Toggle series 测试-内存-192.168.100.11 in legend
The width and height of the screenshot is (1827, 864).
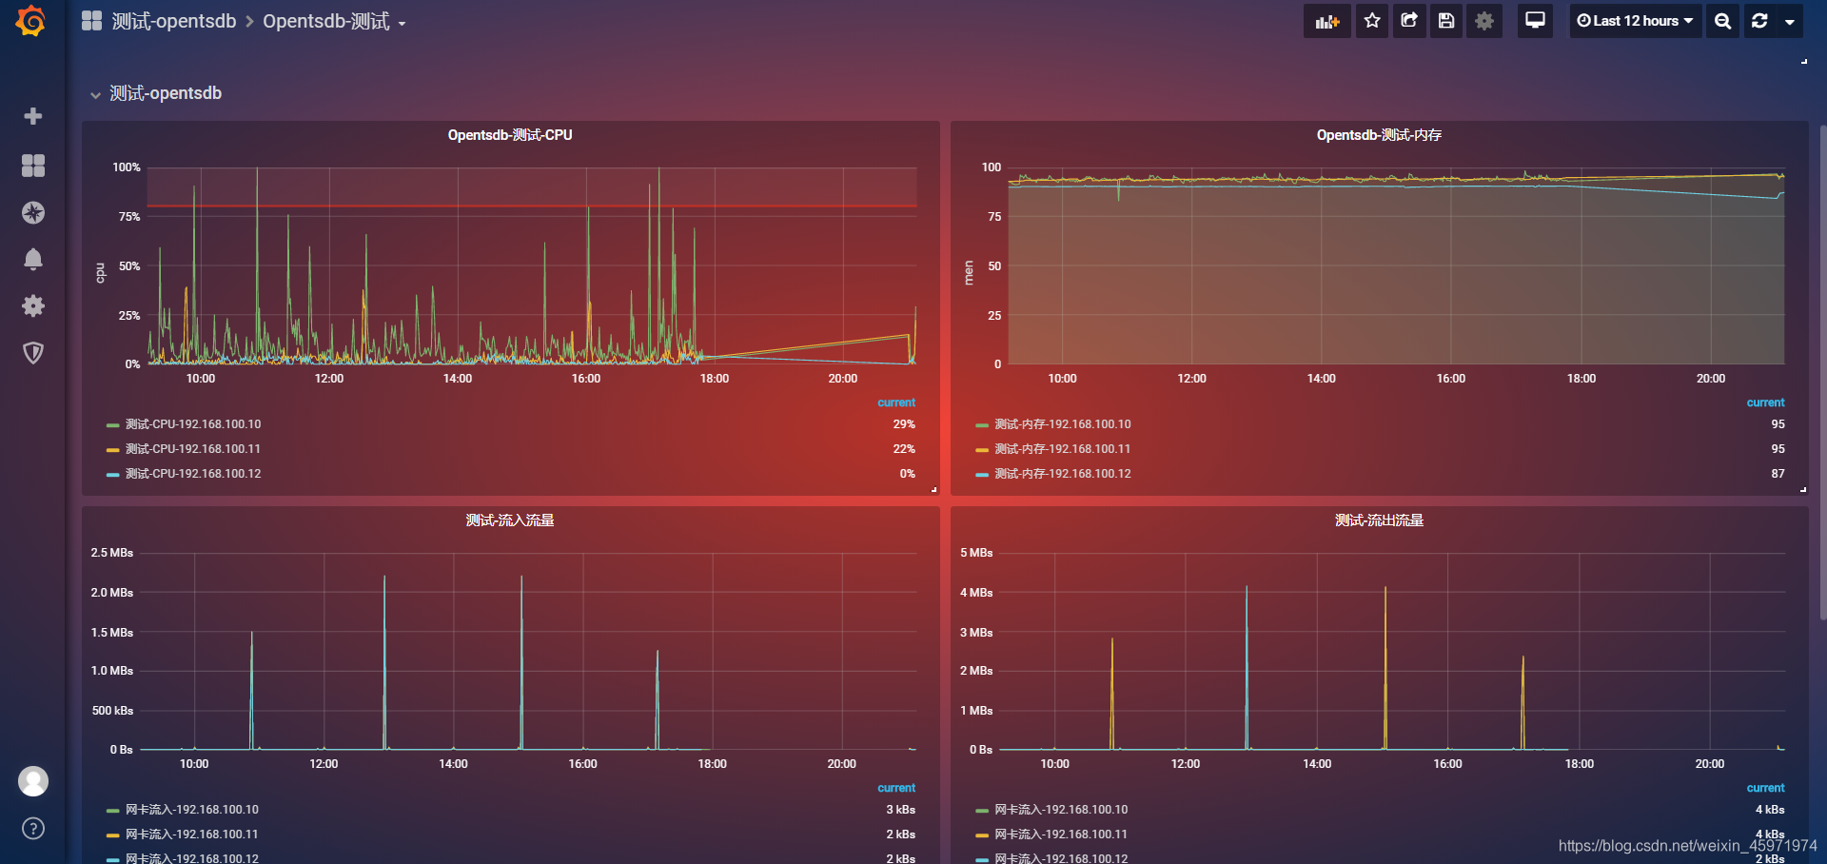pyautogui.click(x=1063, y=449)
